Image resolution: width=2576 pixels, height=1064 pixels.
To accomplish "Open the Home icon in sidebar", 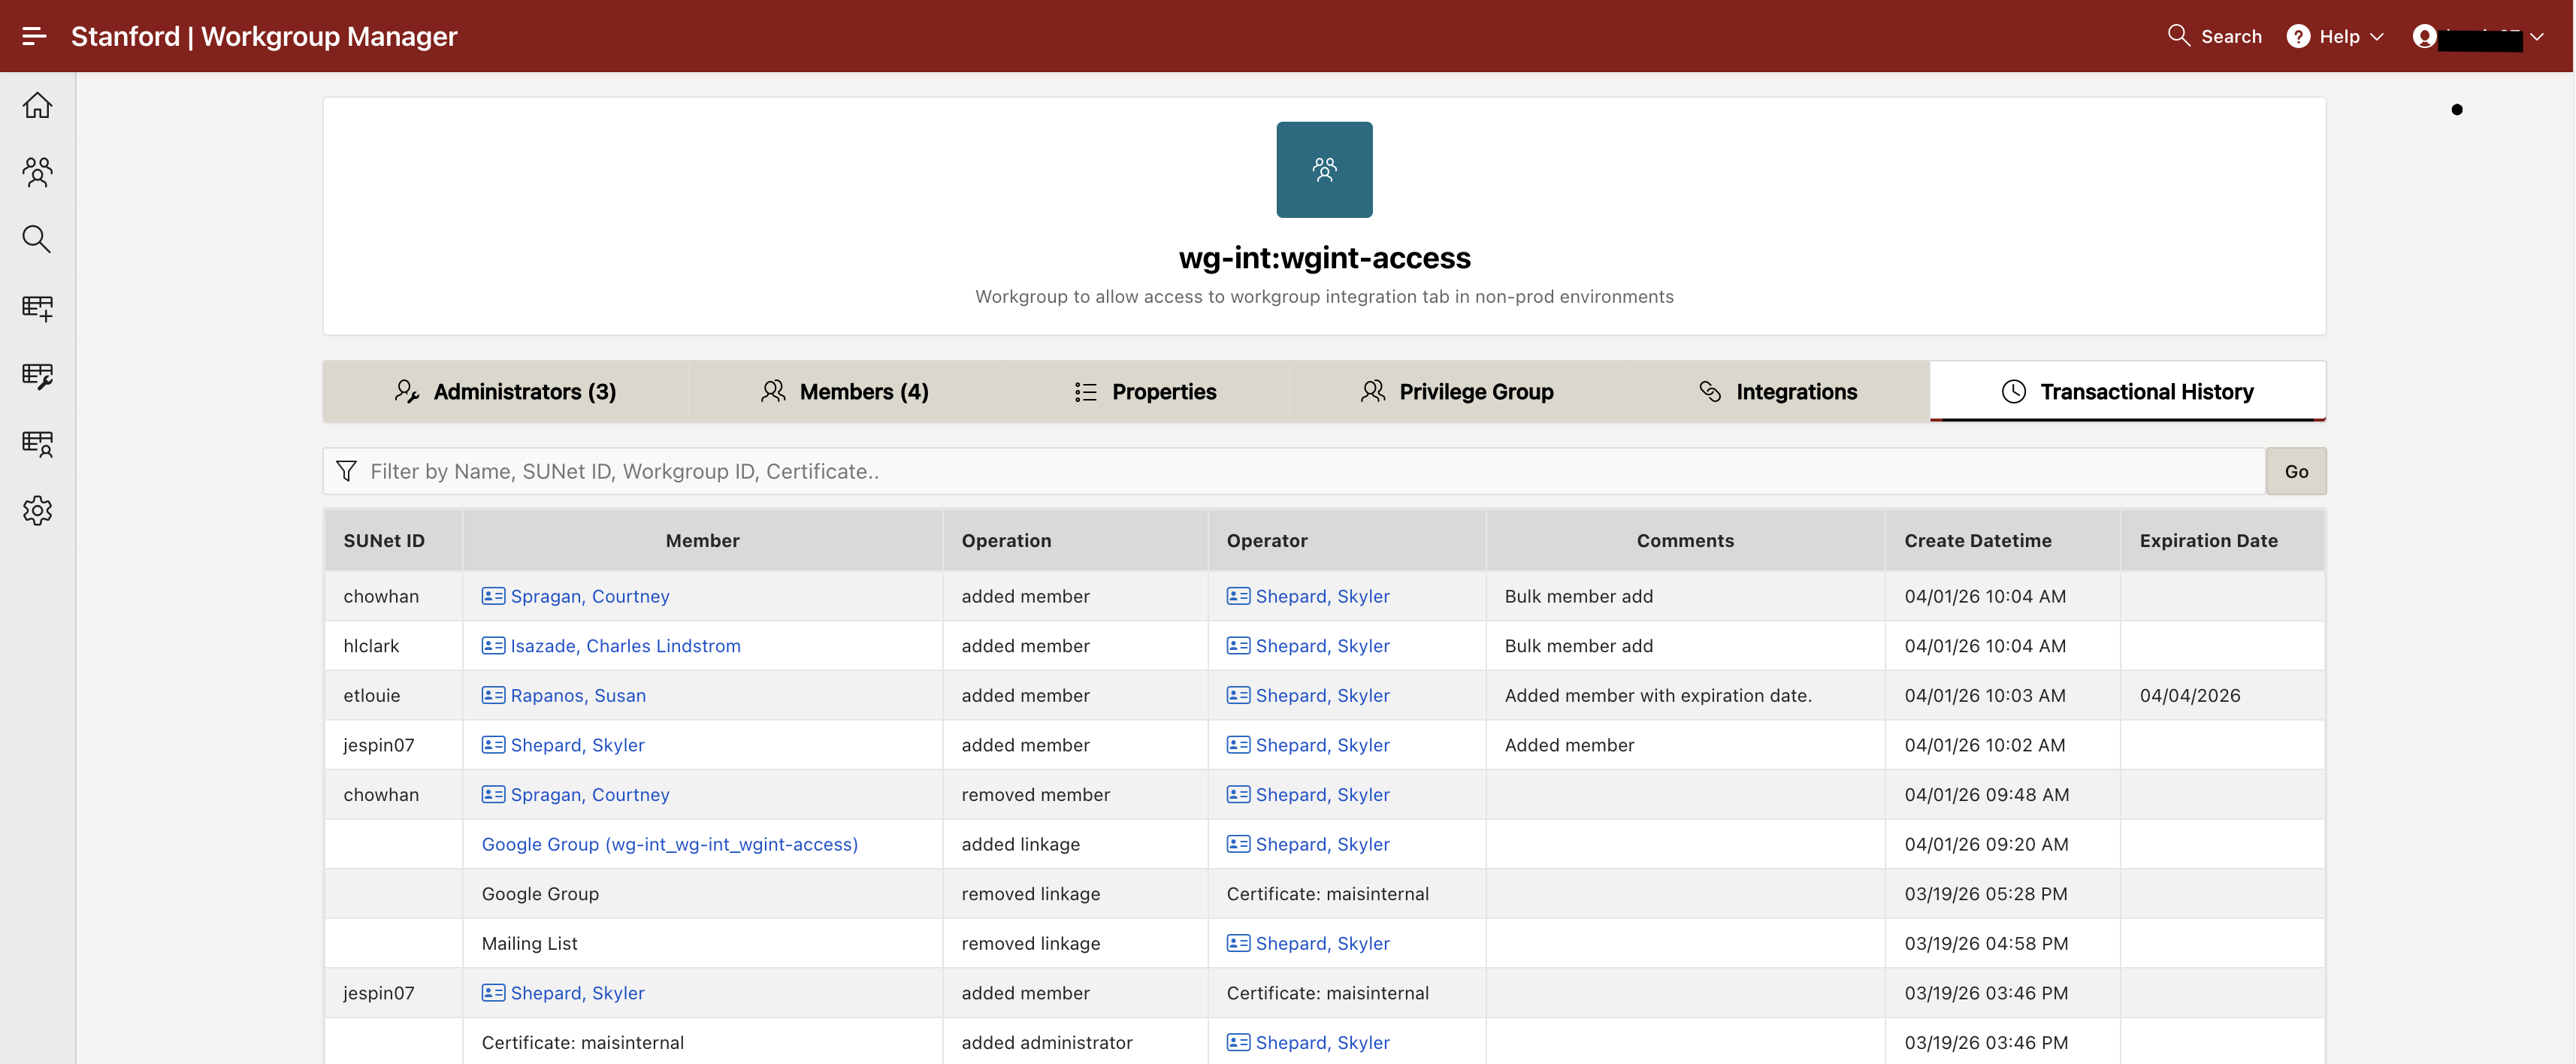I will coord(37,105).
